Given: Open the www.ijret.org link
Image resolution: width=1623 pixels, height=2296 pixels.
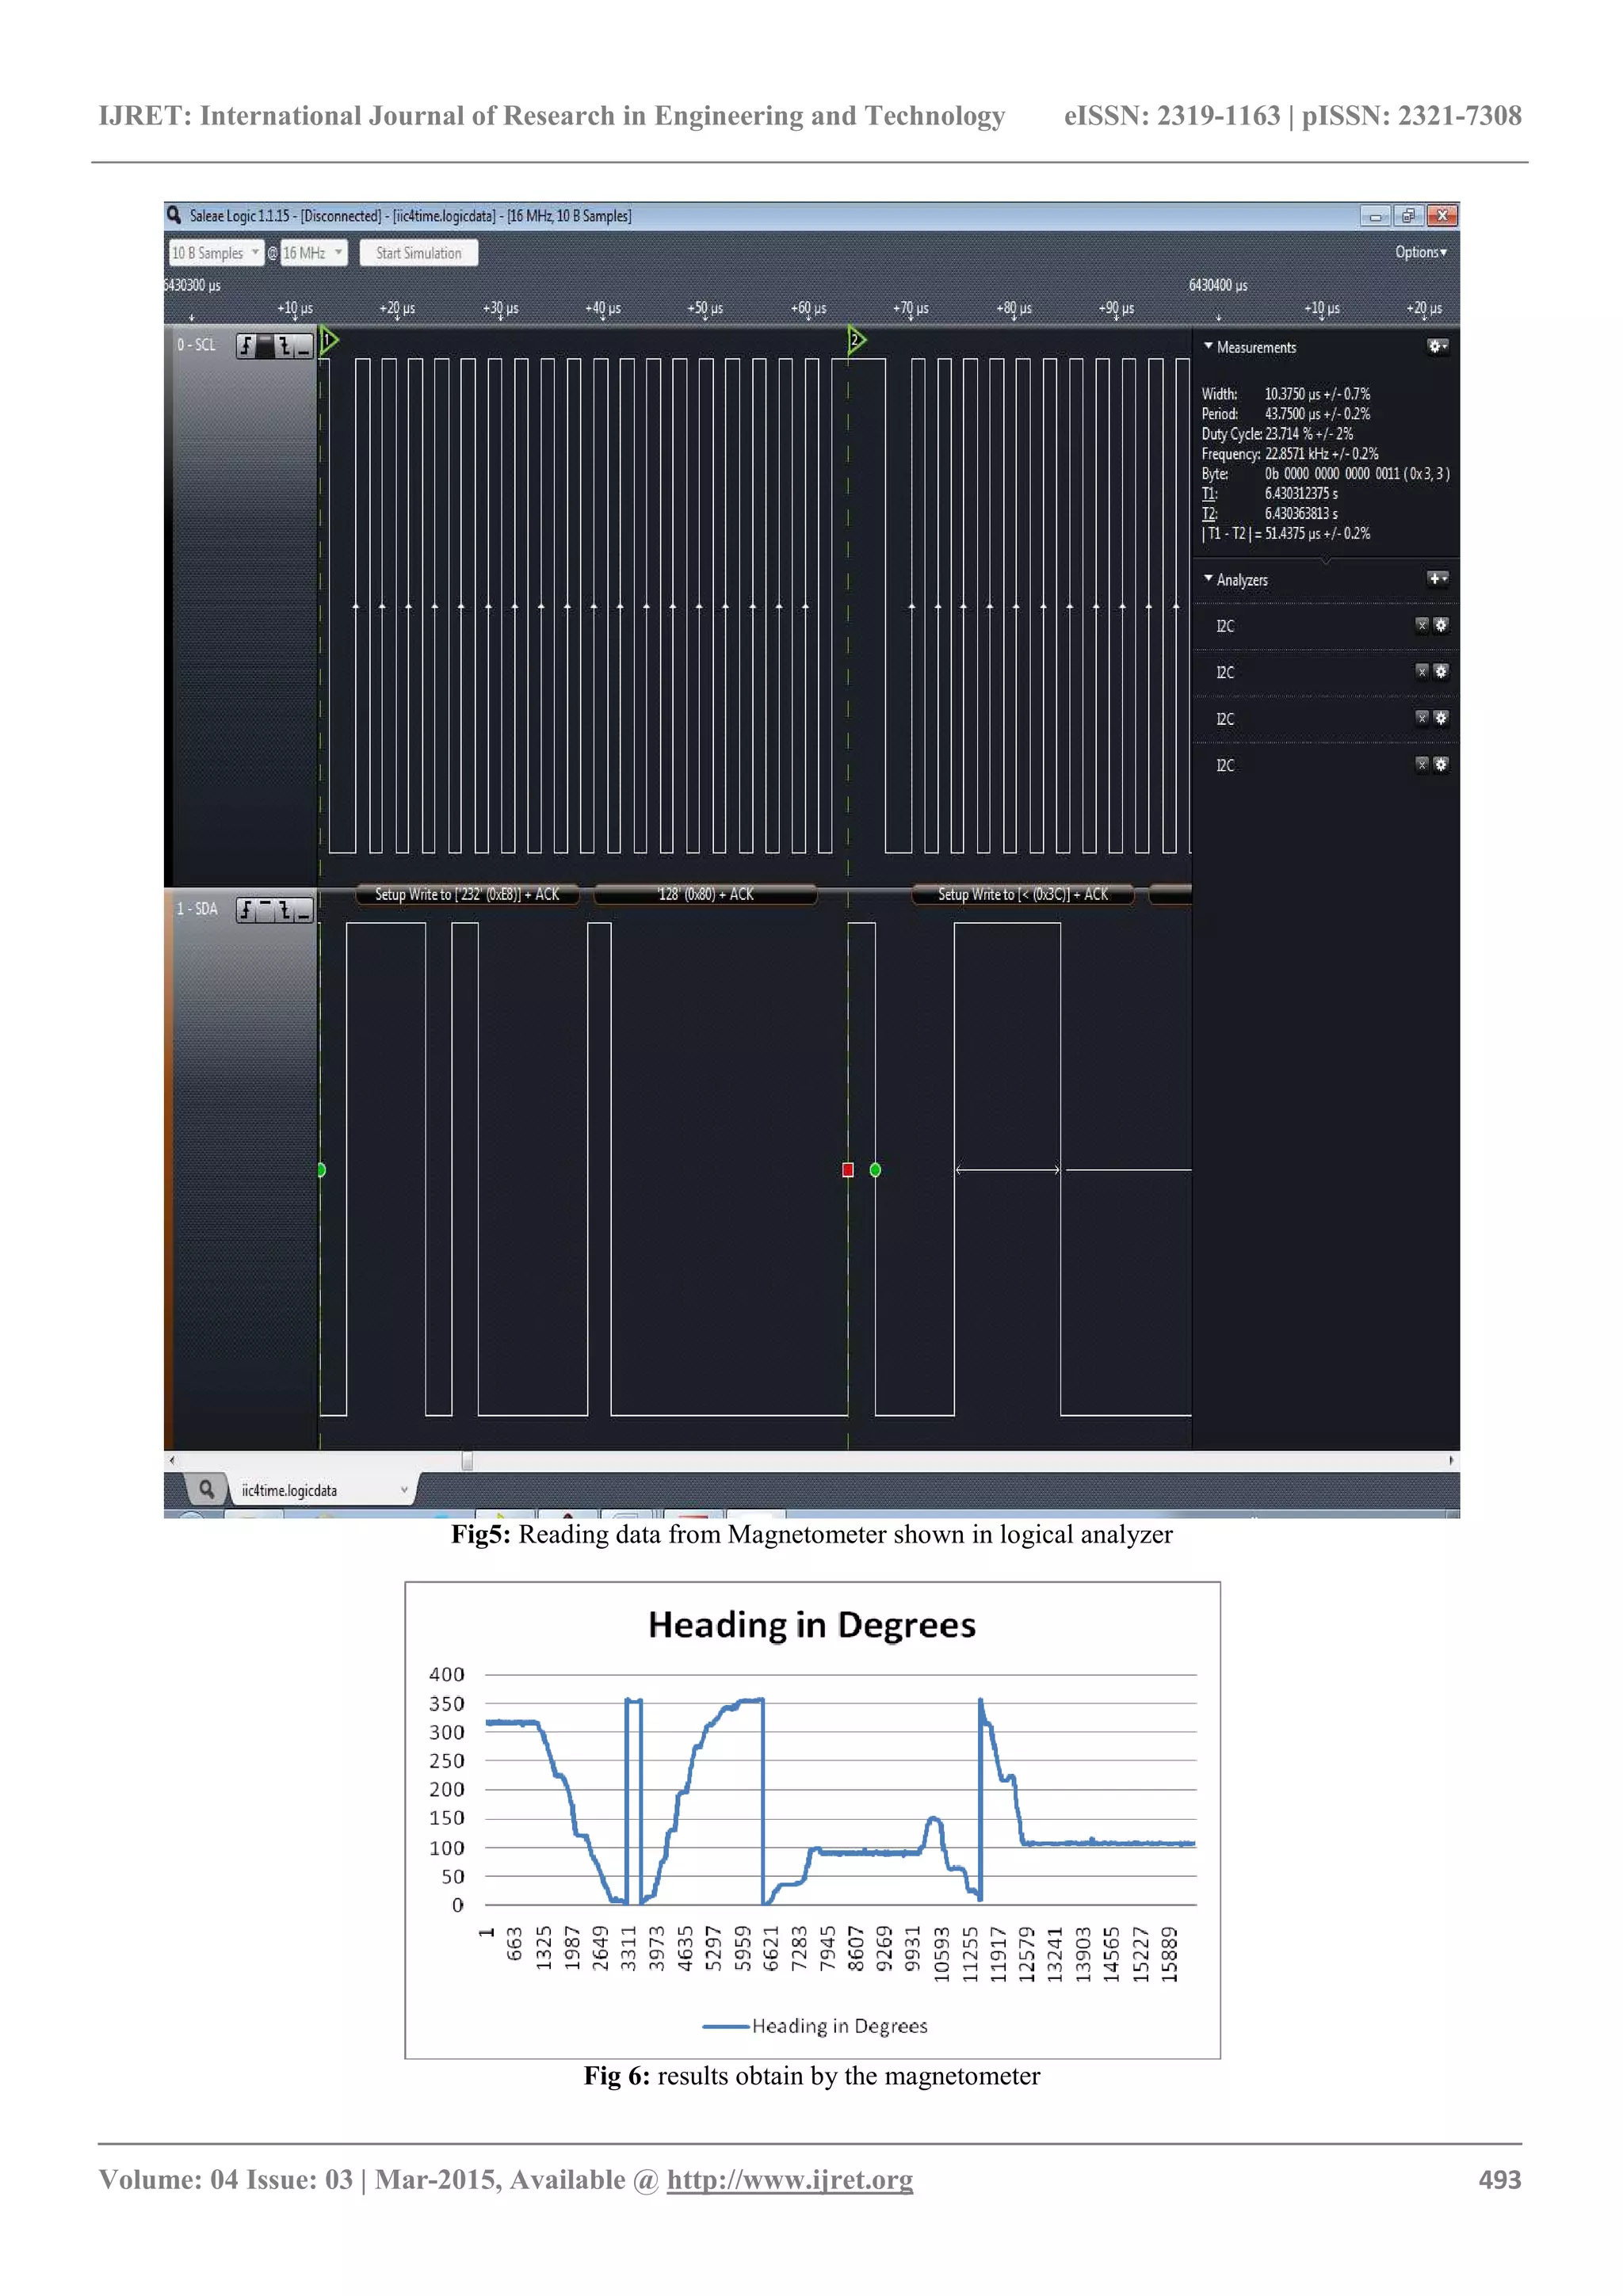Looking at the screenshot, I should coord(789,2179).
